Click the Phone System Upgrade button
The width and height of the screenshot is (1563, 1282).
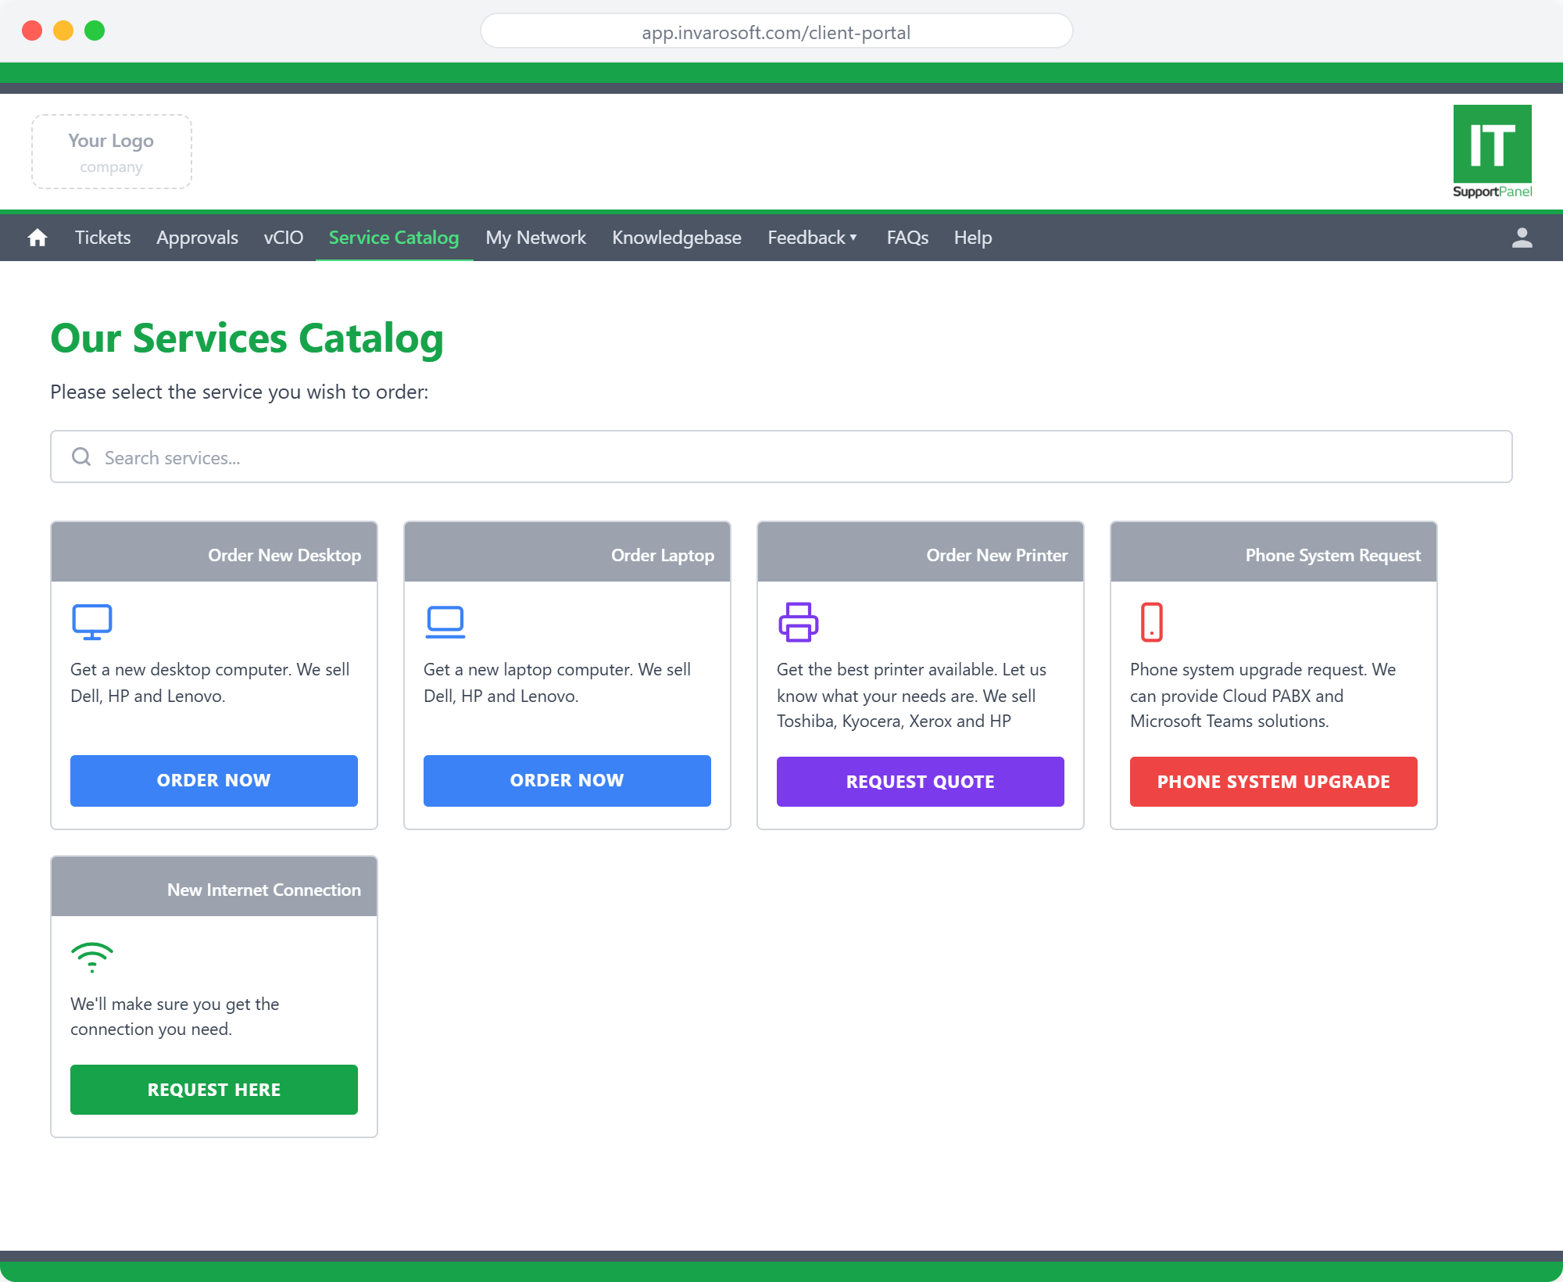click(1274, 782)
